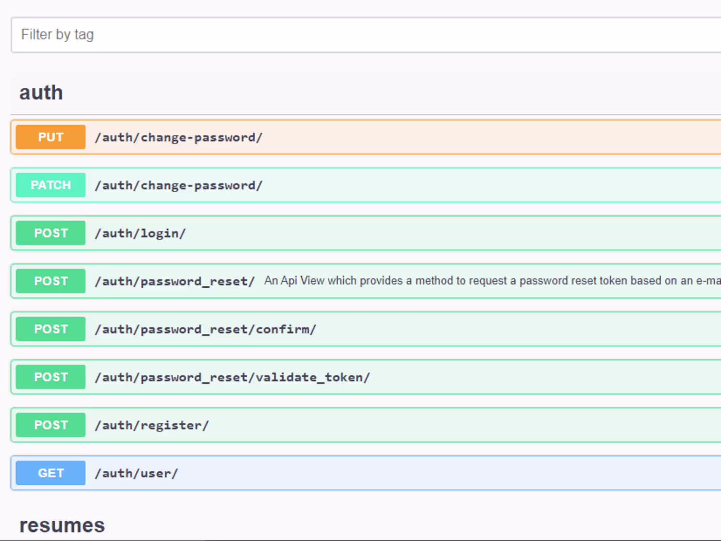This screenshot has width=721, height=541.
Task: Expand the /auth/register/ endpoint path
Action: [x=152, y=426]
